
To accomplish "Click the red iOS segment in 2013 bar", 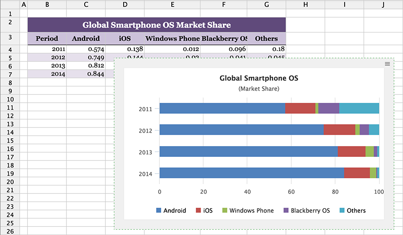I will 351,151.
